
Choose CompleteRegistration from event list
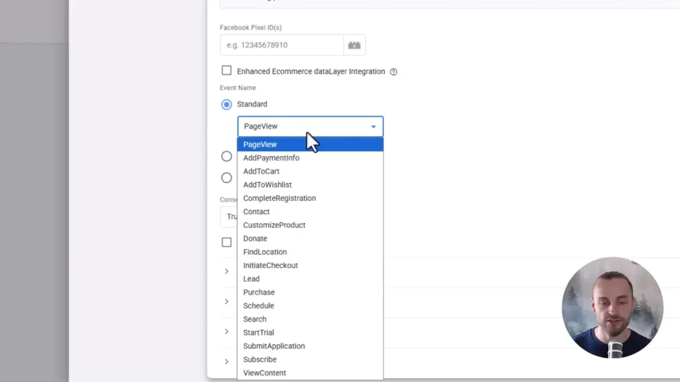point(310,198)
